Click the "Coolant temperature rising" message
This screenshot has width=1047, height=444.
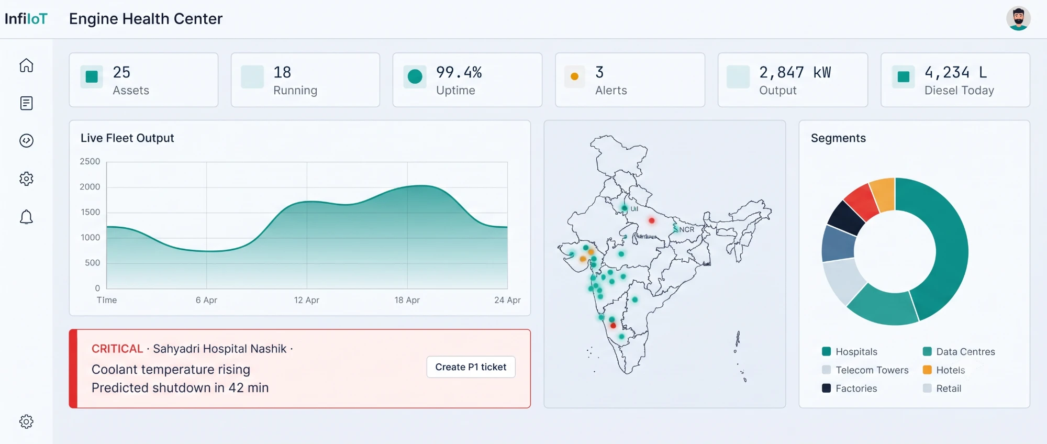171,370
